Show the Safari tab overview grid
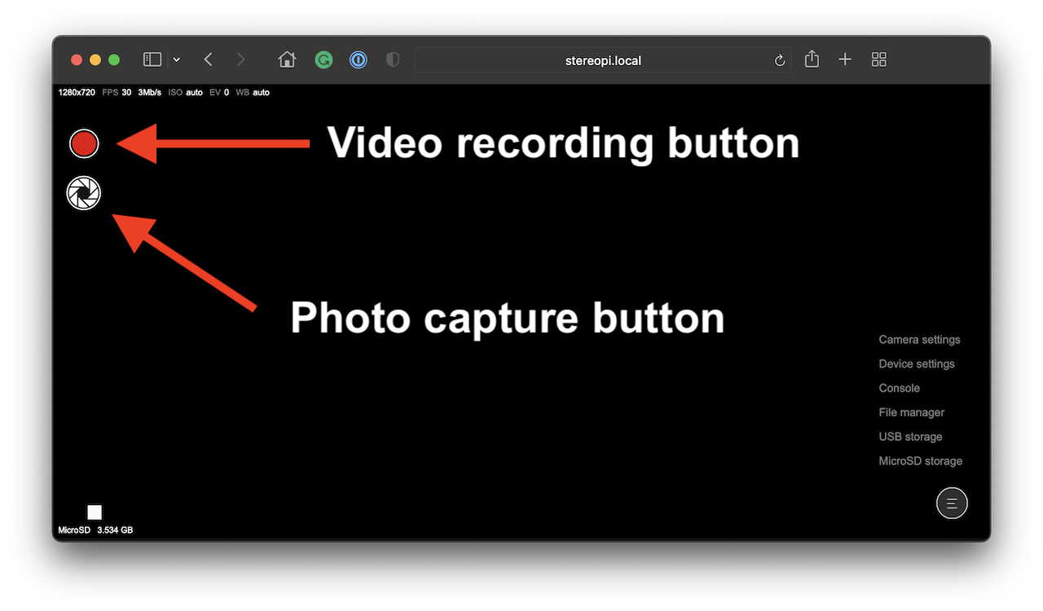 pyautogui.click(x=878, y=59)
